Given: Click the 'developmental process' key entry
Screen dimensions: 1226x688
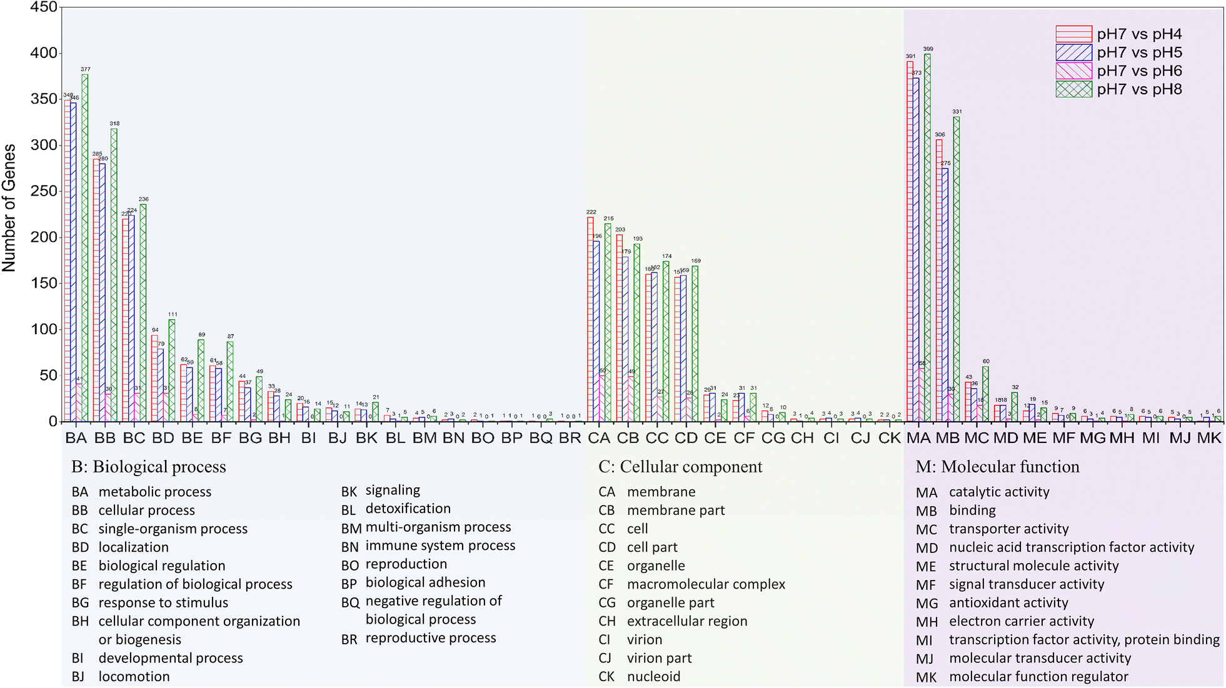Looking at the screenshot, I should tap(171, 659).
